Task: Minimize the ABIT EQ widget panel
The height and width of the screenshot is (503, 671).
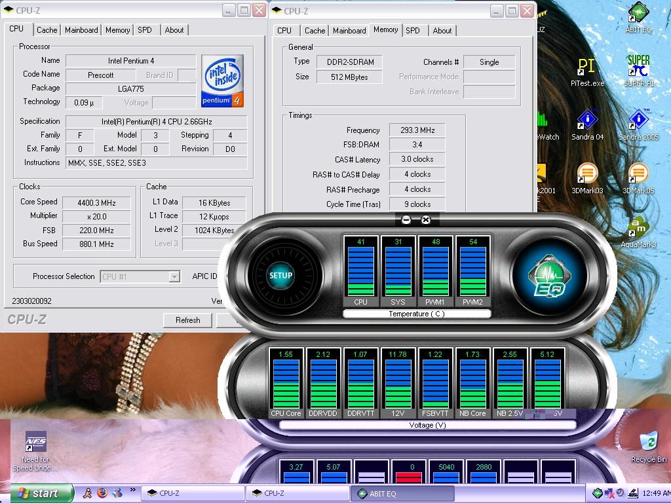Action: [406, 220]
